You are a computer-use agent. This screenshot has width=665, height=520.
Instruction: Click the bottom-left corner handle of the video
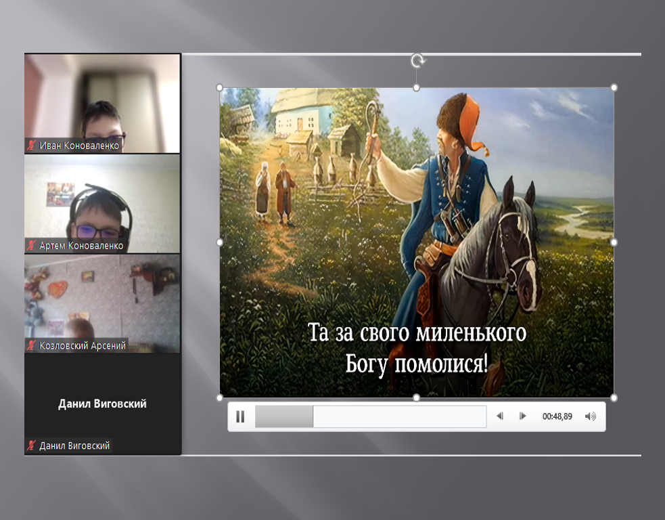pos(220,397)
